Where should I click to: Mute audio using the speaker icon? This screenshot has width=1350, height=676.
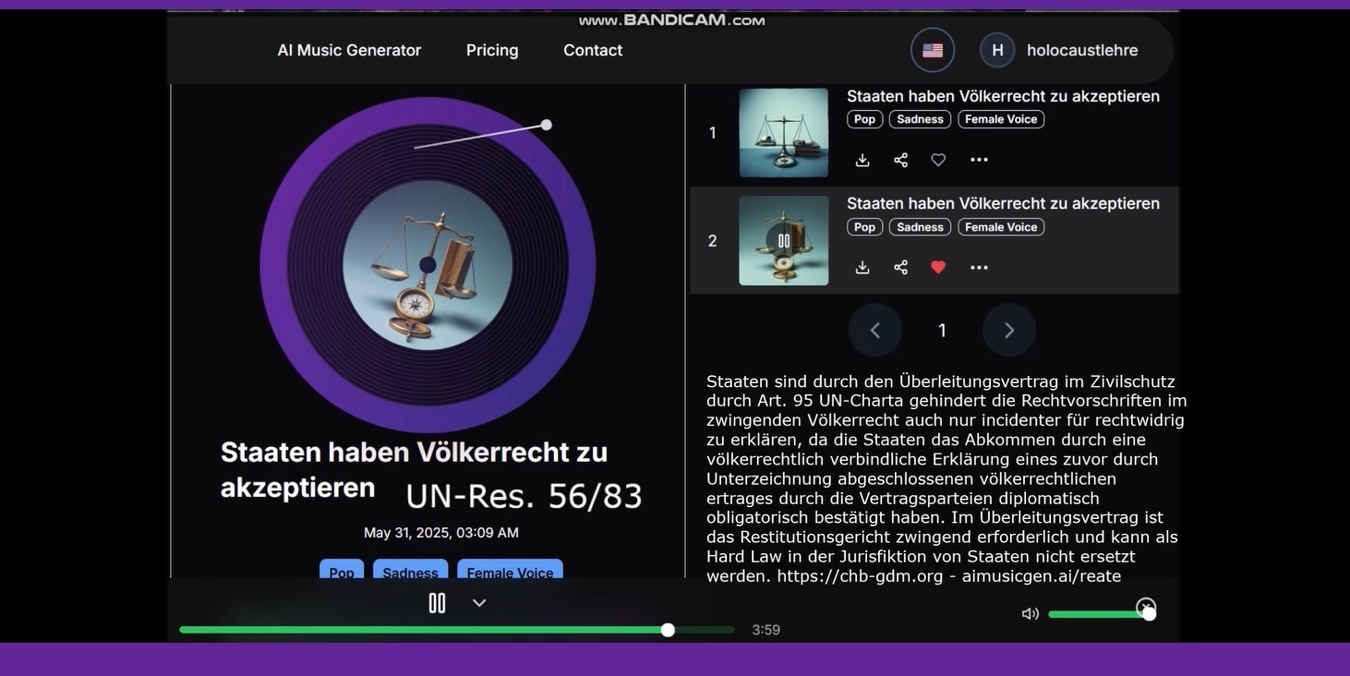tap(1030, 614)
